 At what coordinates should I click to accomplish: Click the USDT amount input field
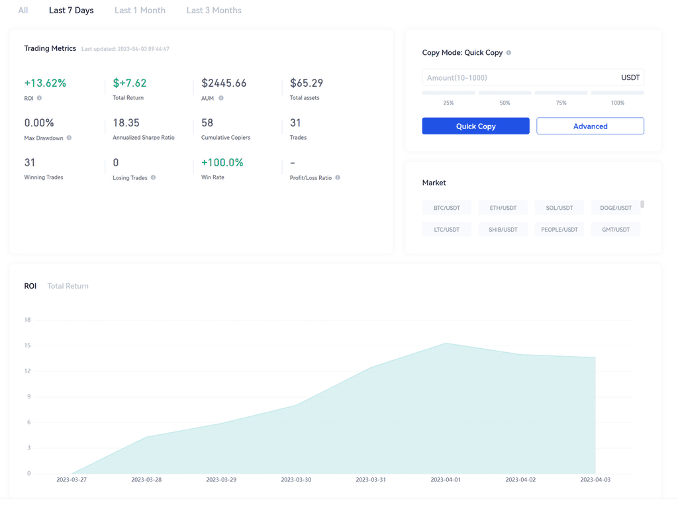point(520,77)
